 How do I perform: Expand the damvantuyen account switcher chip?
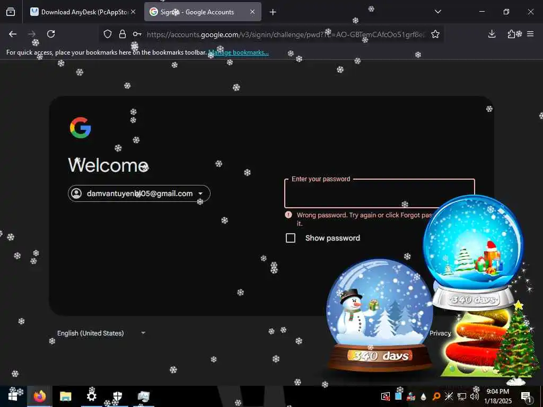coord(139,193)
